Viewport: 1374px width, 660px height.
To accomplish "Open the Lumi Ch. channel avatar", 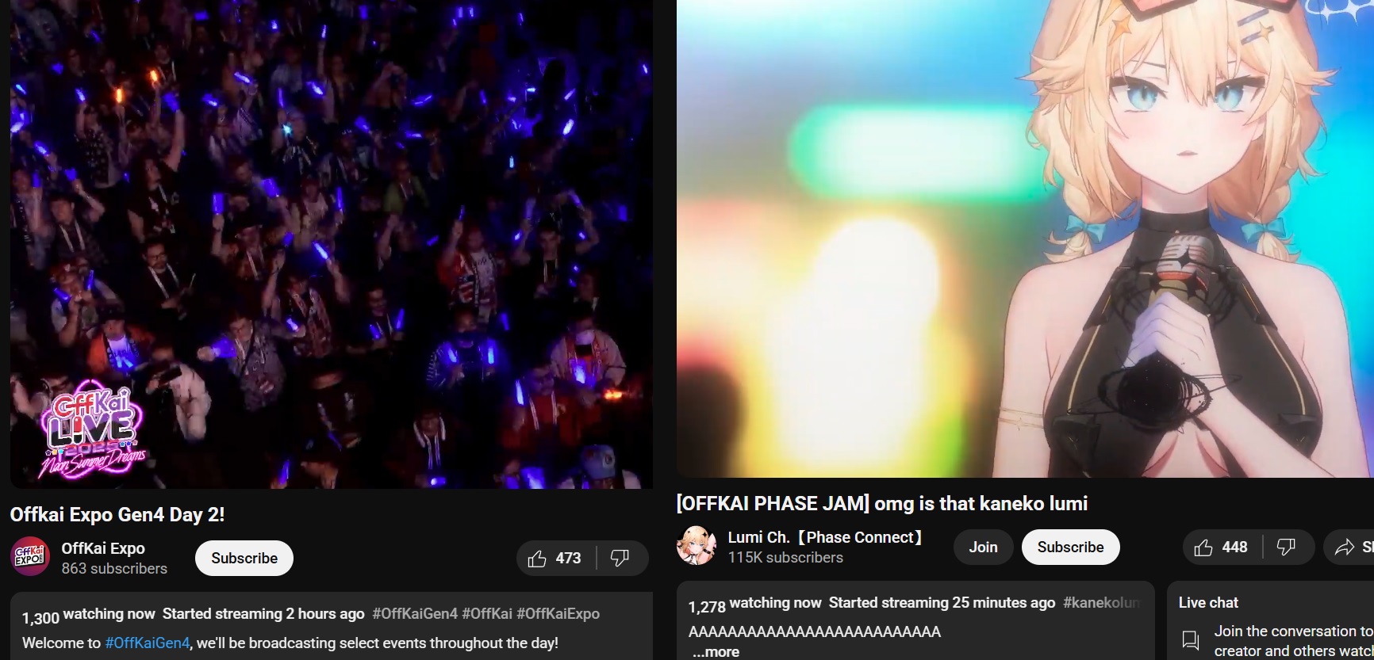I will coord(697,546).
